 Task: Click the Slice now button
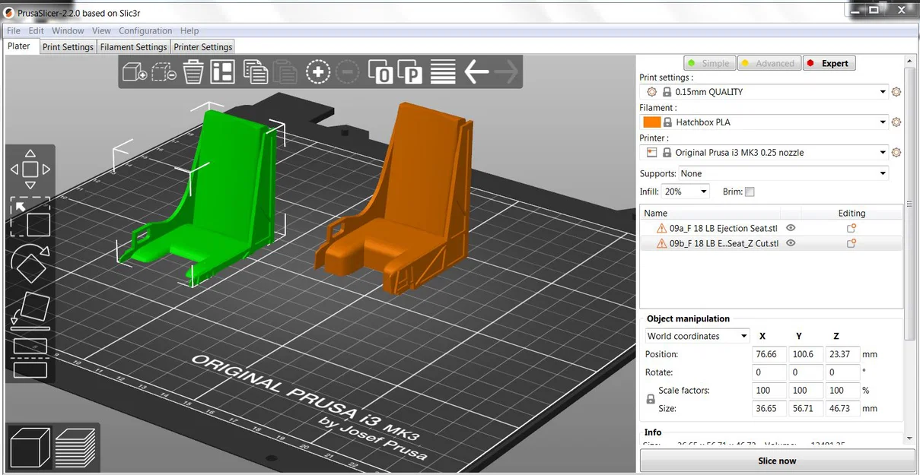(777, 461)
